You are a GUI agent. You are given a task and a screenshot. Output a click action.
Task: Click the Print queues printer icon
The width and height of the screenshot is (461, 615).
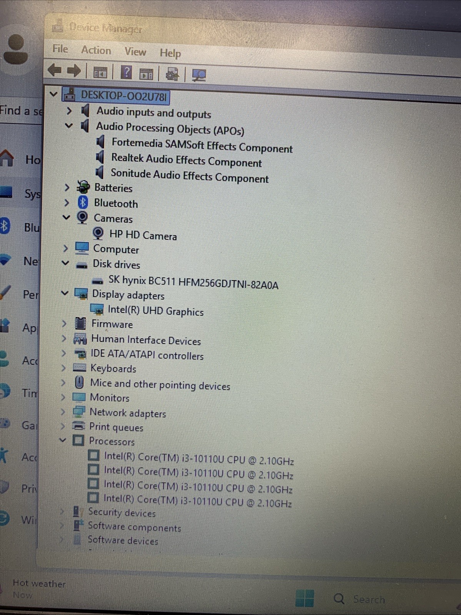(x=78, y=426)
